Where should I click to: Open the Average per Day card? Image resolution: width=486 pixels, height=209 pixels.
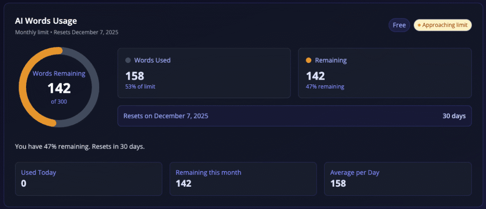click(397, 179)
